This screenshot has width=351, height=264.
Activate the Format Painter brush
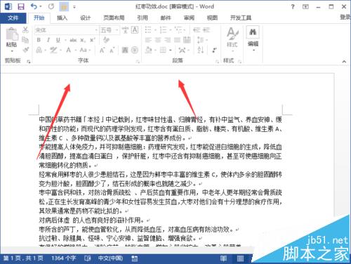25,50
